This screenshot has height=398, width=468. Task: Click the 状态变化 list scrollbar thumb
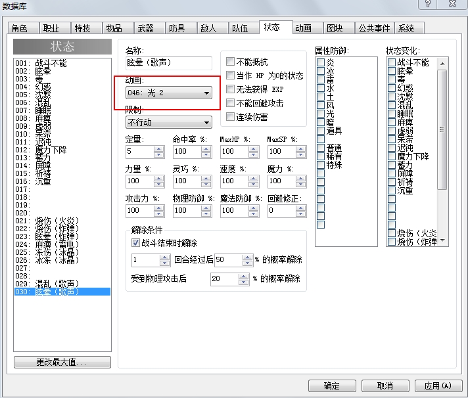coord(442,129)
